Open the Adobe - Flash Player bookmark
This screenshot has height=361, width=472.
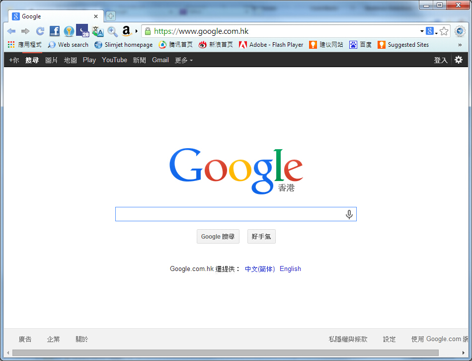click(271, 45)
